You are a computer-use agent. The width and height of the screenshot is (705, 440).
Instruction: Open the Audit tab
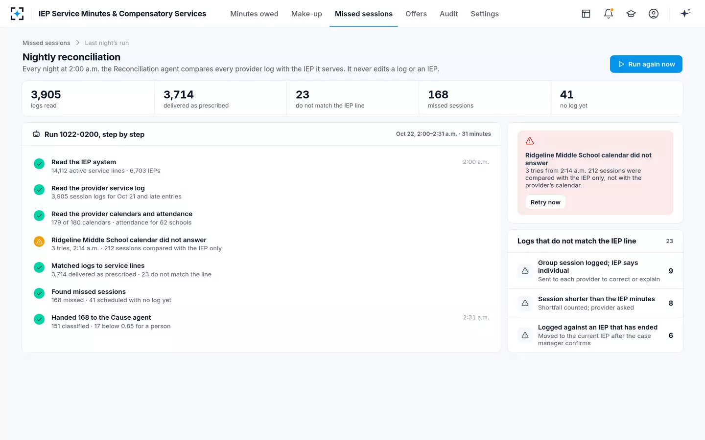(448, 14)
